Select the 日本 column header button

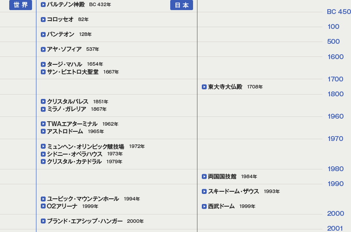[x=182, y=5]
